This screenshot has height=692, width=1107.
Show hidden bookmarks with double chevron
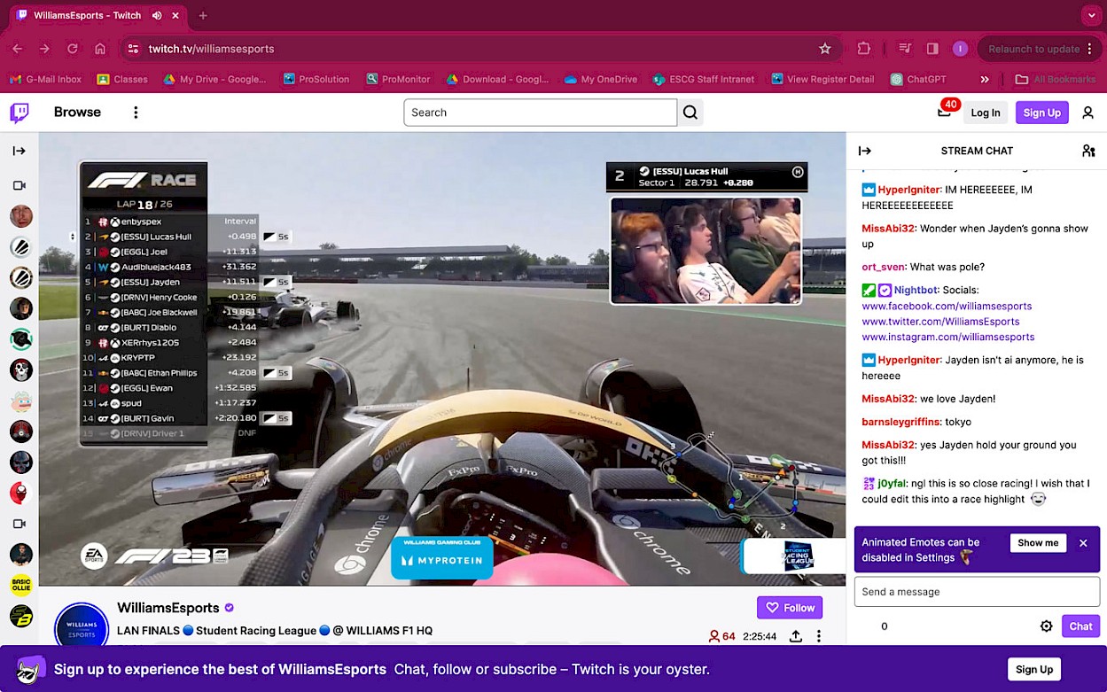click(x=985, y=79)
